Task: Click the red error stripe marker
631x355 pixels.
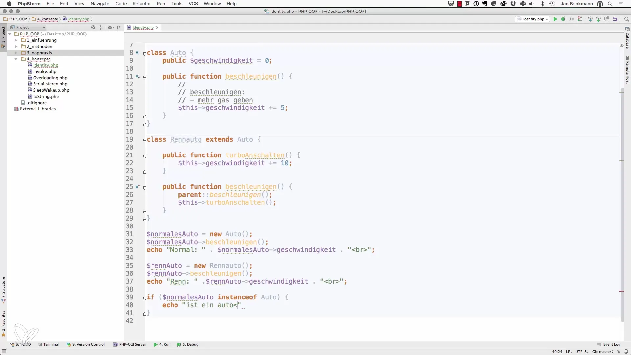Action: pyautogui.click(x=622, y=291)
